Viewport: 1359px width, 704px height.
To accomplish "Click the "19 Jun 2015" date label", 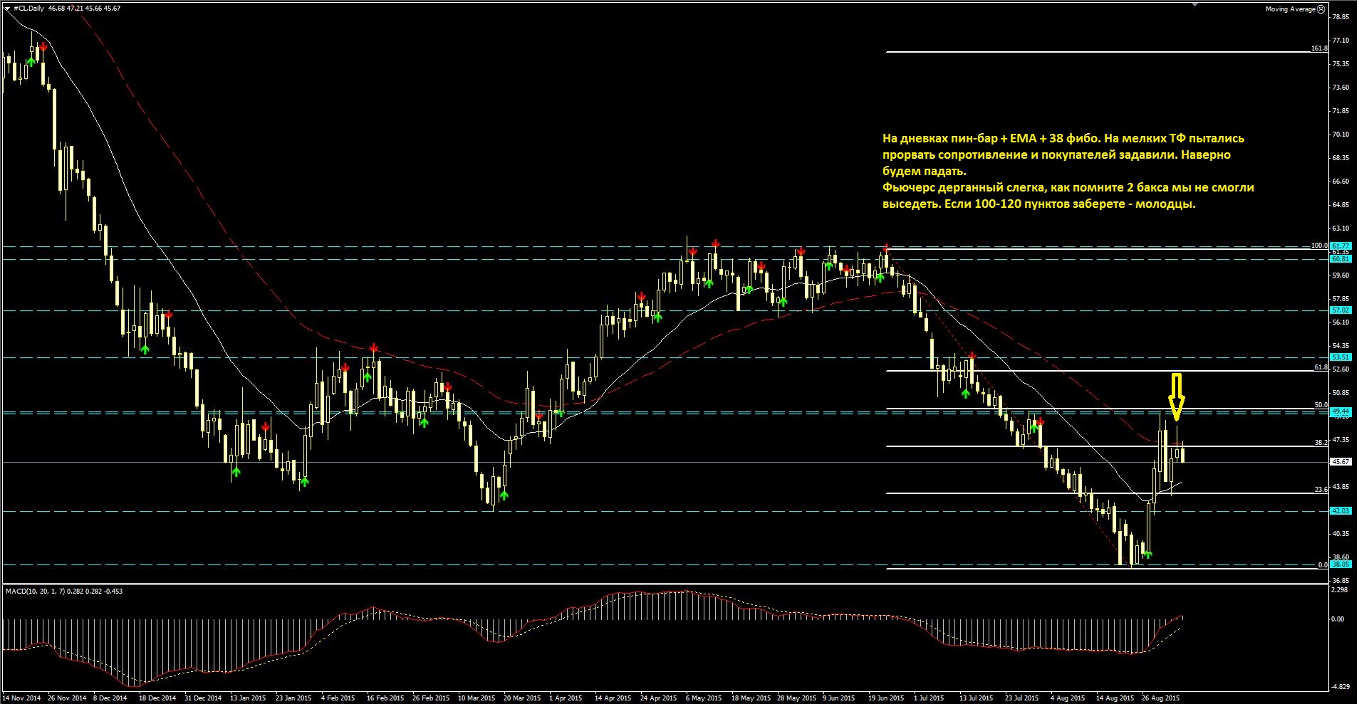I will tap(886, 698).
